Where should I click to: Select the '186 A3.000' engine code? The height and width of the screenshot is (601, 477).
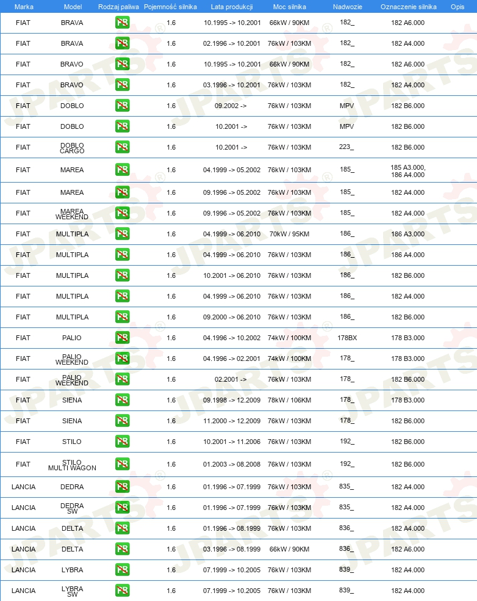(407, 234)
